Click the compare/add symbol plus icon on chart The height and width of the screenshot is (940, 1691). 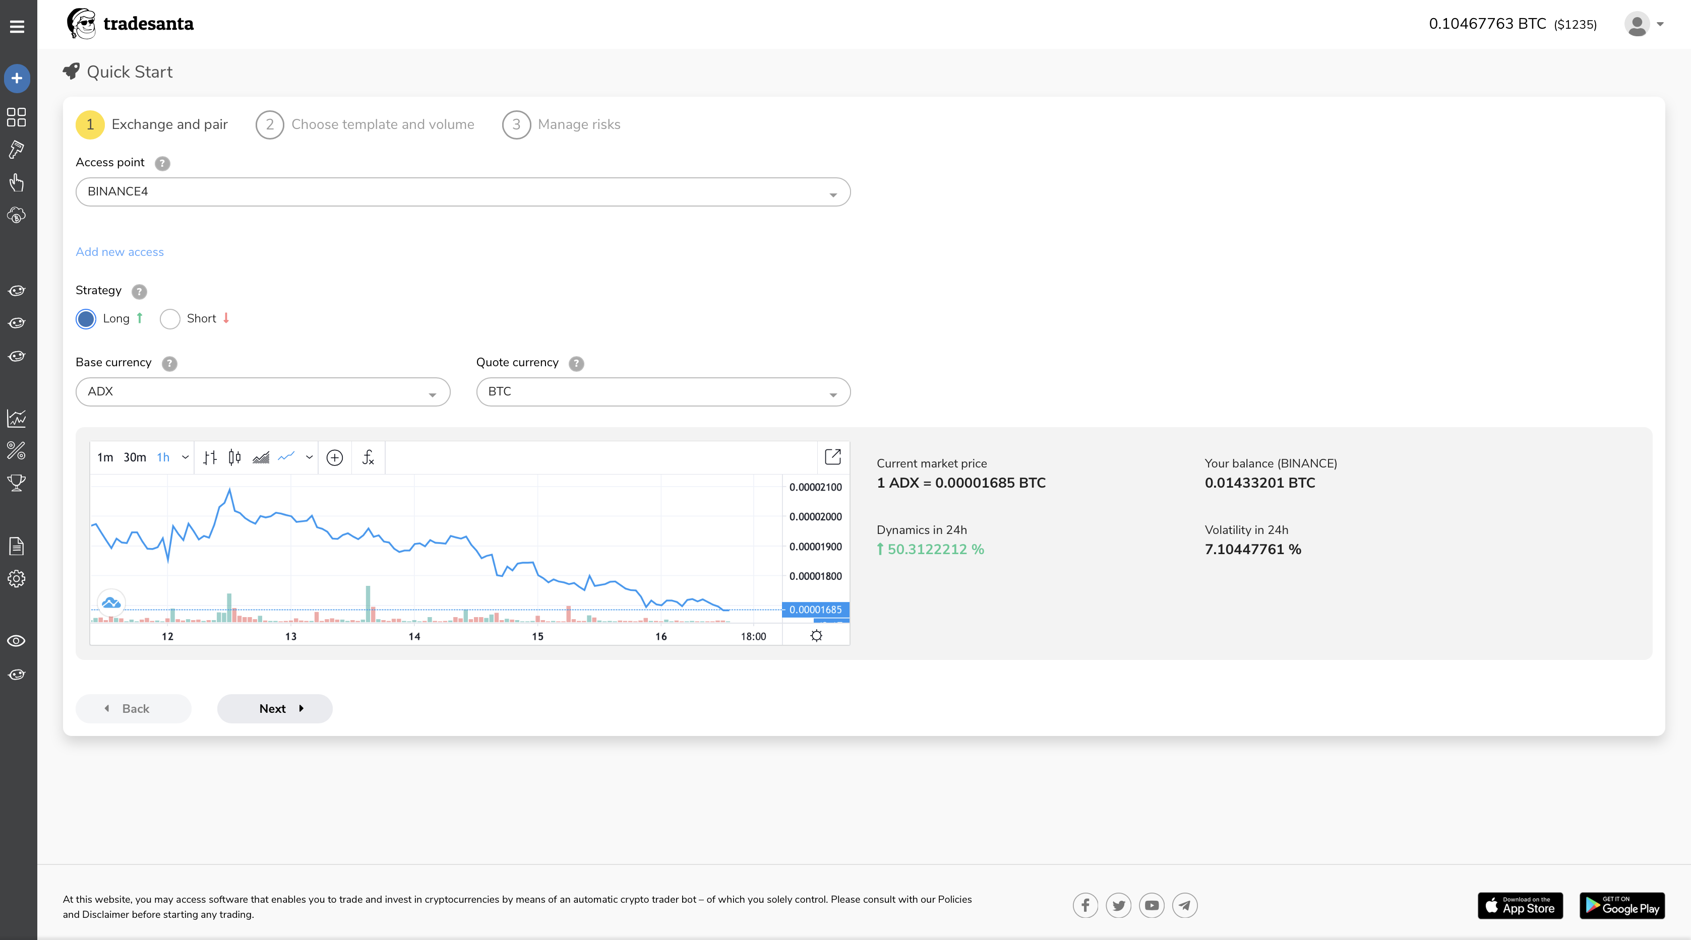pos(335,458)
